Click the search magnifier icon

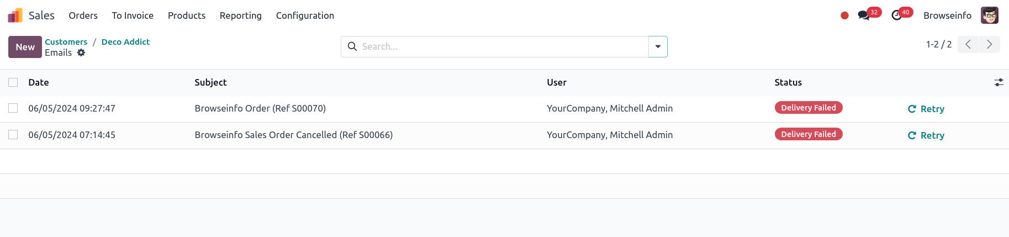[x=352, y=47]
